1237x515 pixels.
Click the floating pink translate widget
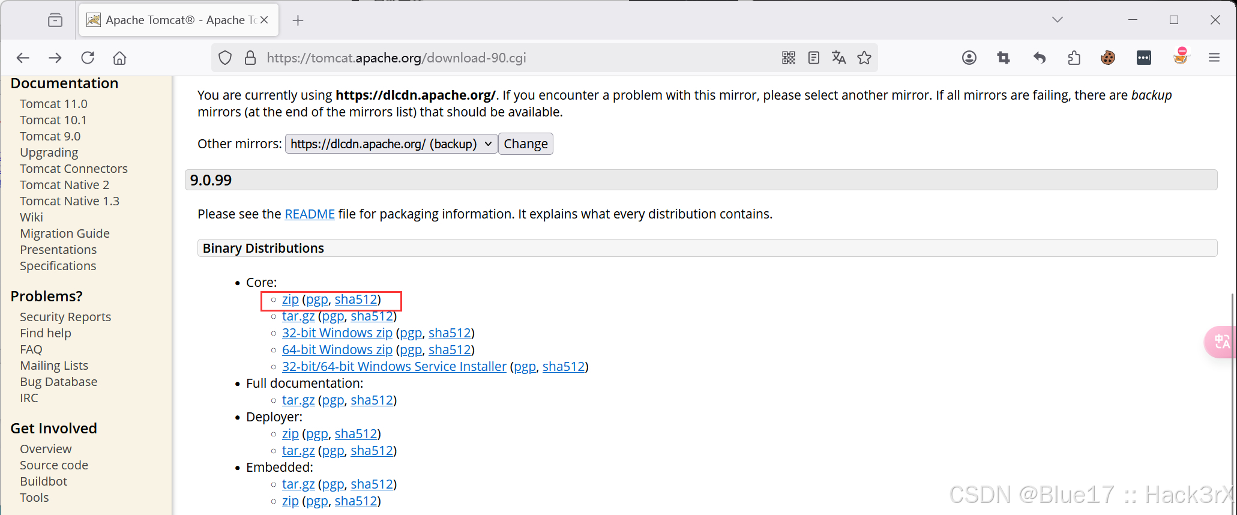click(x=1221, y=342)
